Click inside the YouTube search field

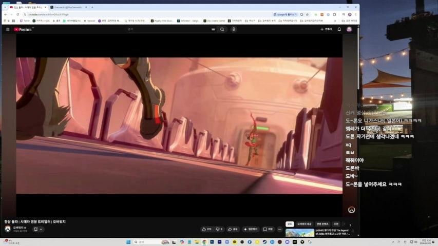169,29
